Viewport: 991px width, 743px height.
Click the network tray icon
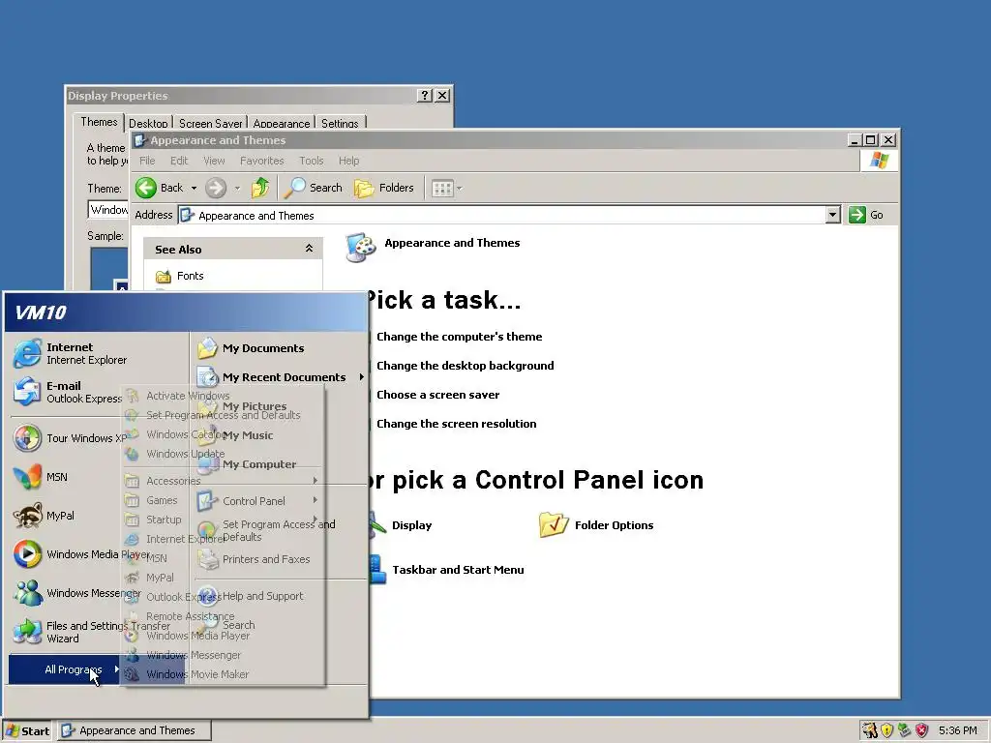(905, 730)
